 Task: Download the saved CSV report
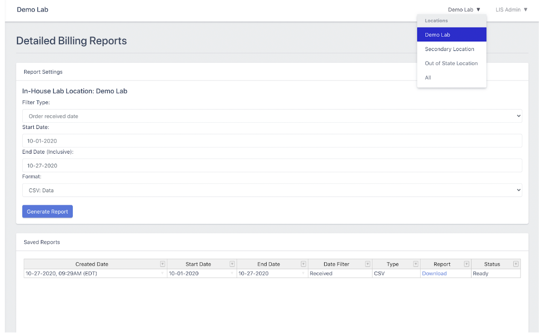coord(434,274)
